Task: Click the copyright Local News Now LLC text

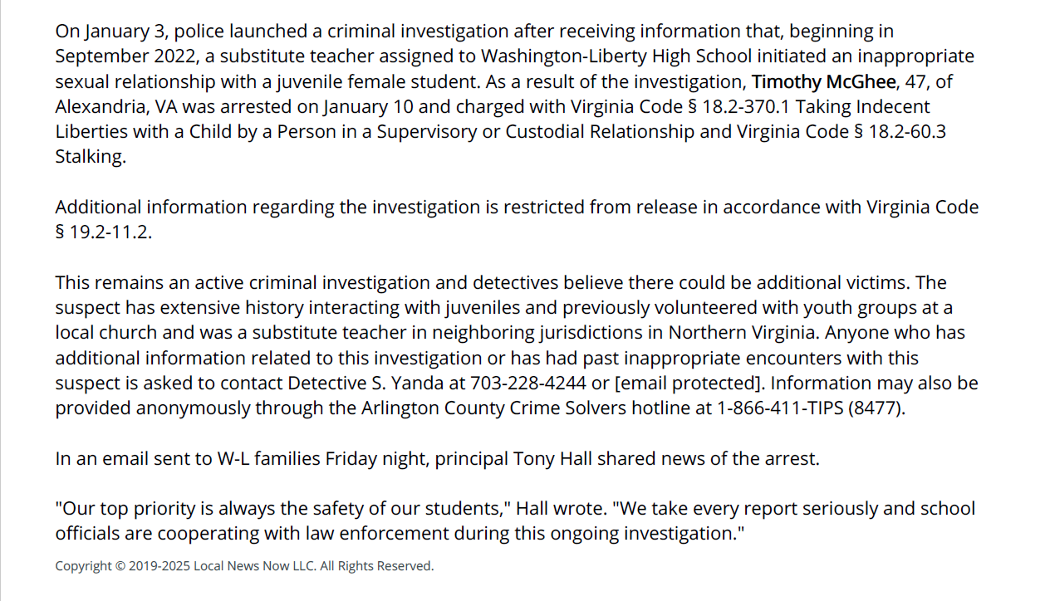Action: pos(244,566)
